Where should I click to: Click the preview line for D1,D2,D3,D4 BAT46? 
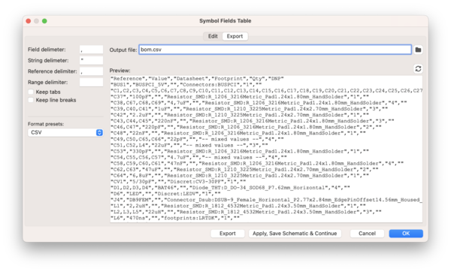[231, 187]
